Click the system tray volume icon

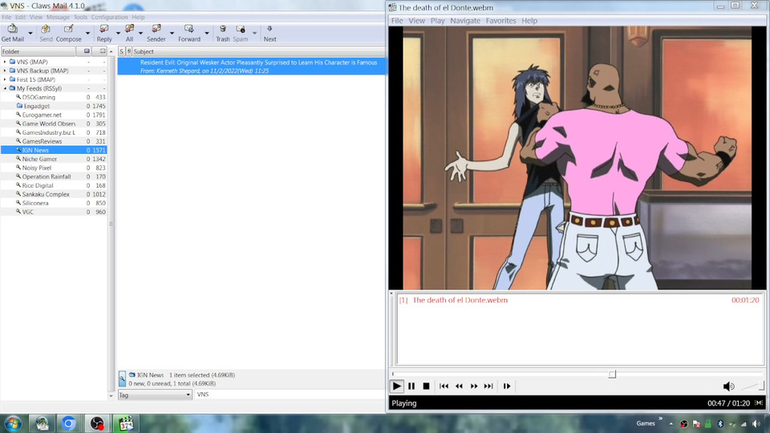(756, 423)
